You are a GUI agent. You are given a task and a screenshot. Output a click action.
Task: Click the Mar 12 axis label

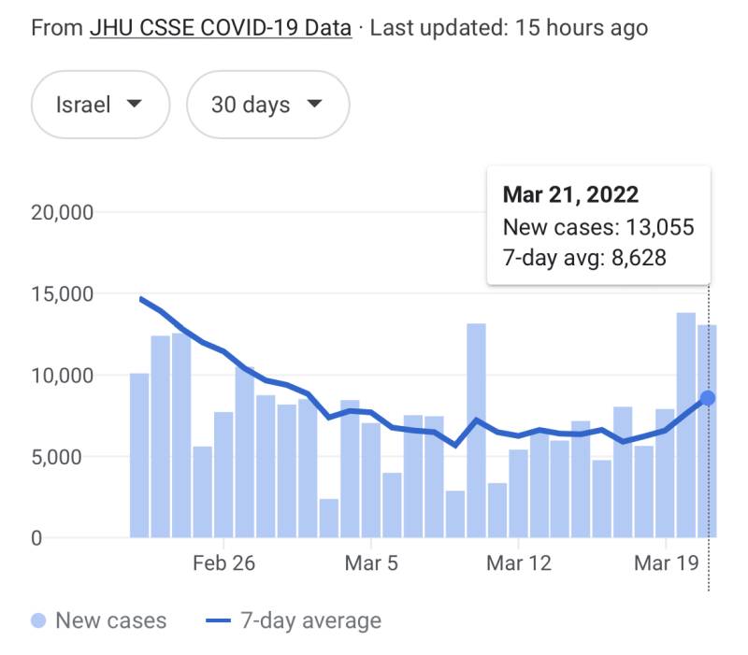click(x=519, y=563)
